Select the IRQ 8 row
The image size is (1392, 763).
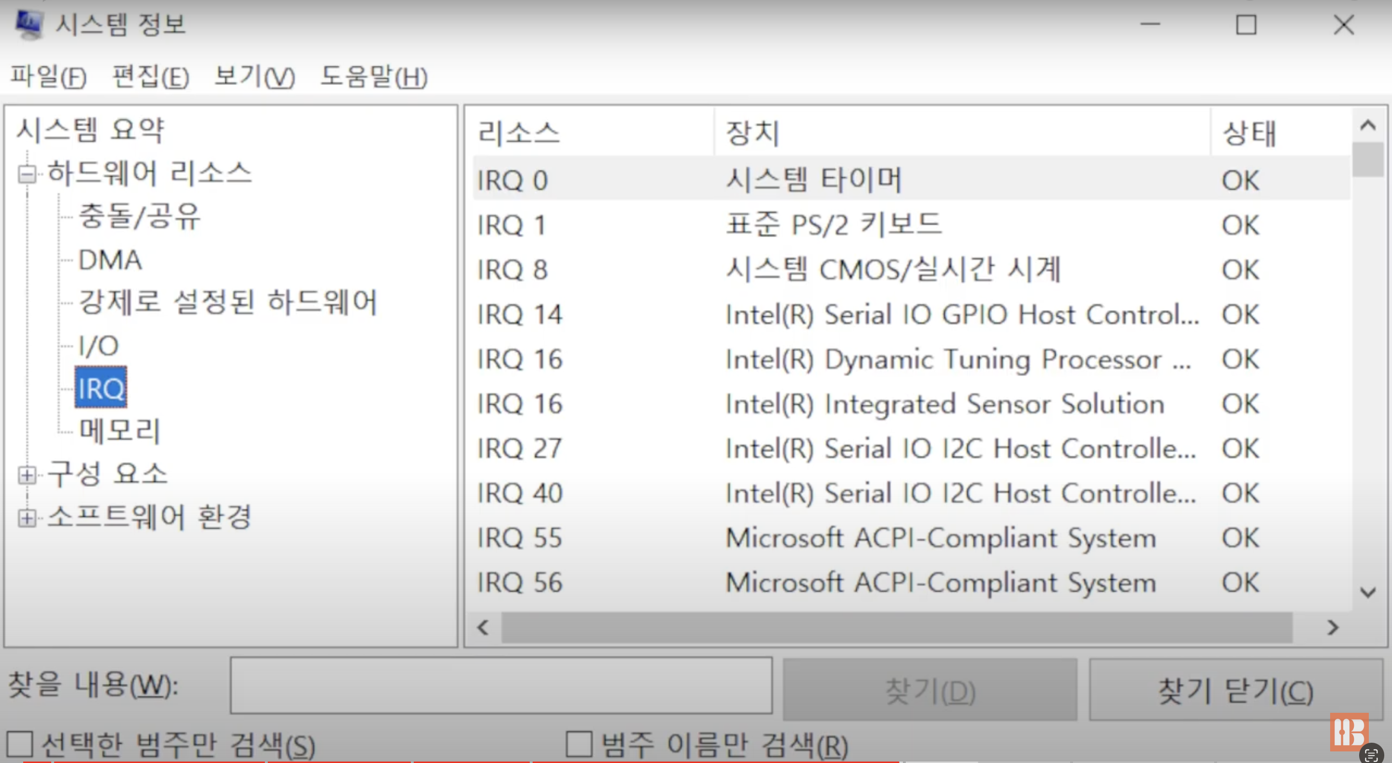(912, 269)
